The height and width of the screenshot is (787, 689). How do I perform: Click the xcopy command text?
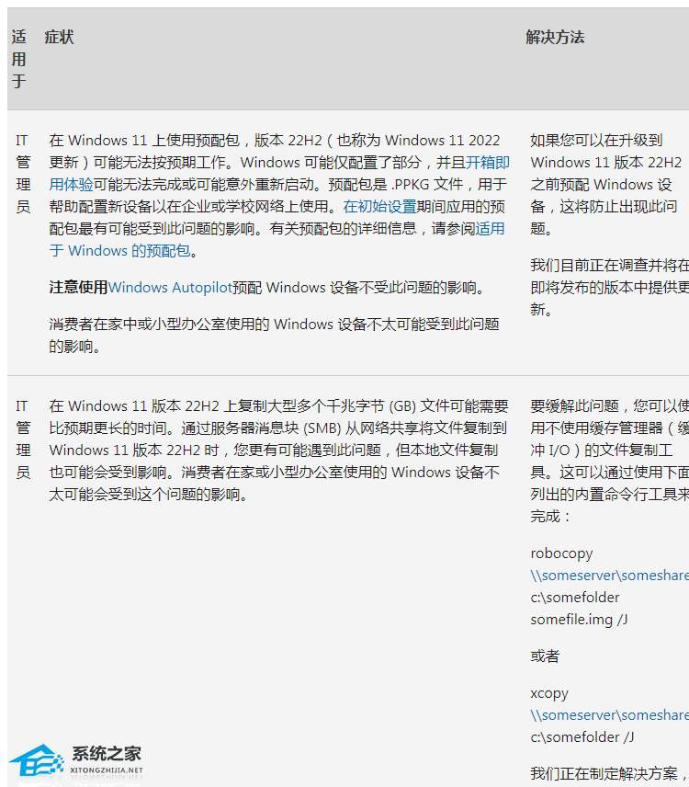549,693
